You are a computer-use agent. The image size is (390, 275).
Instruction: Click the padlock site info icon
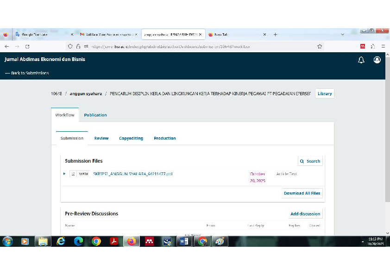pos(78,46)
